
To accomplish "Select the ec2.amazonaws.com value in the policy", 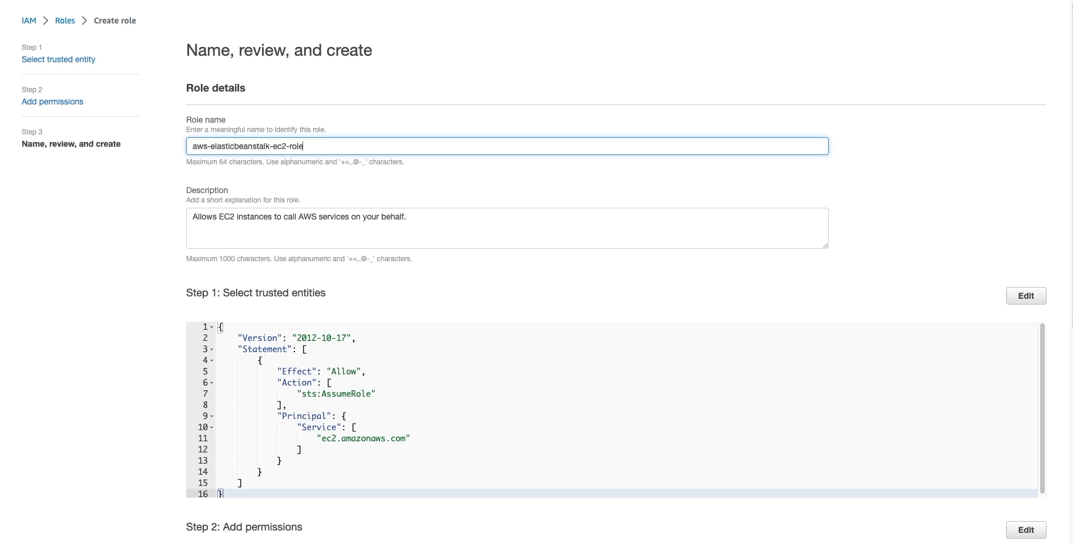I will [362, 438].
